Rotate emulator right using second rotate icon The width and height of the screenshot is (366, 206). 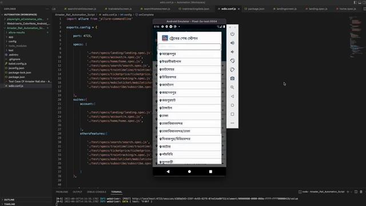(232, 70)
